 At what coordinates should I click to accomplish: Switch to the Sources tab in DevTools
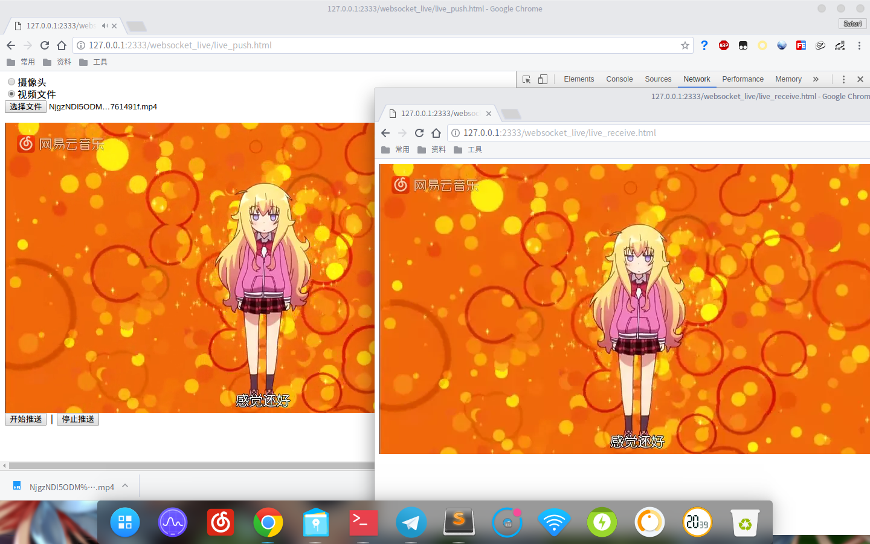(658, 79)
